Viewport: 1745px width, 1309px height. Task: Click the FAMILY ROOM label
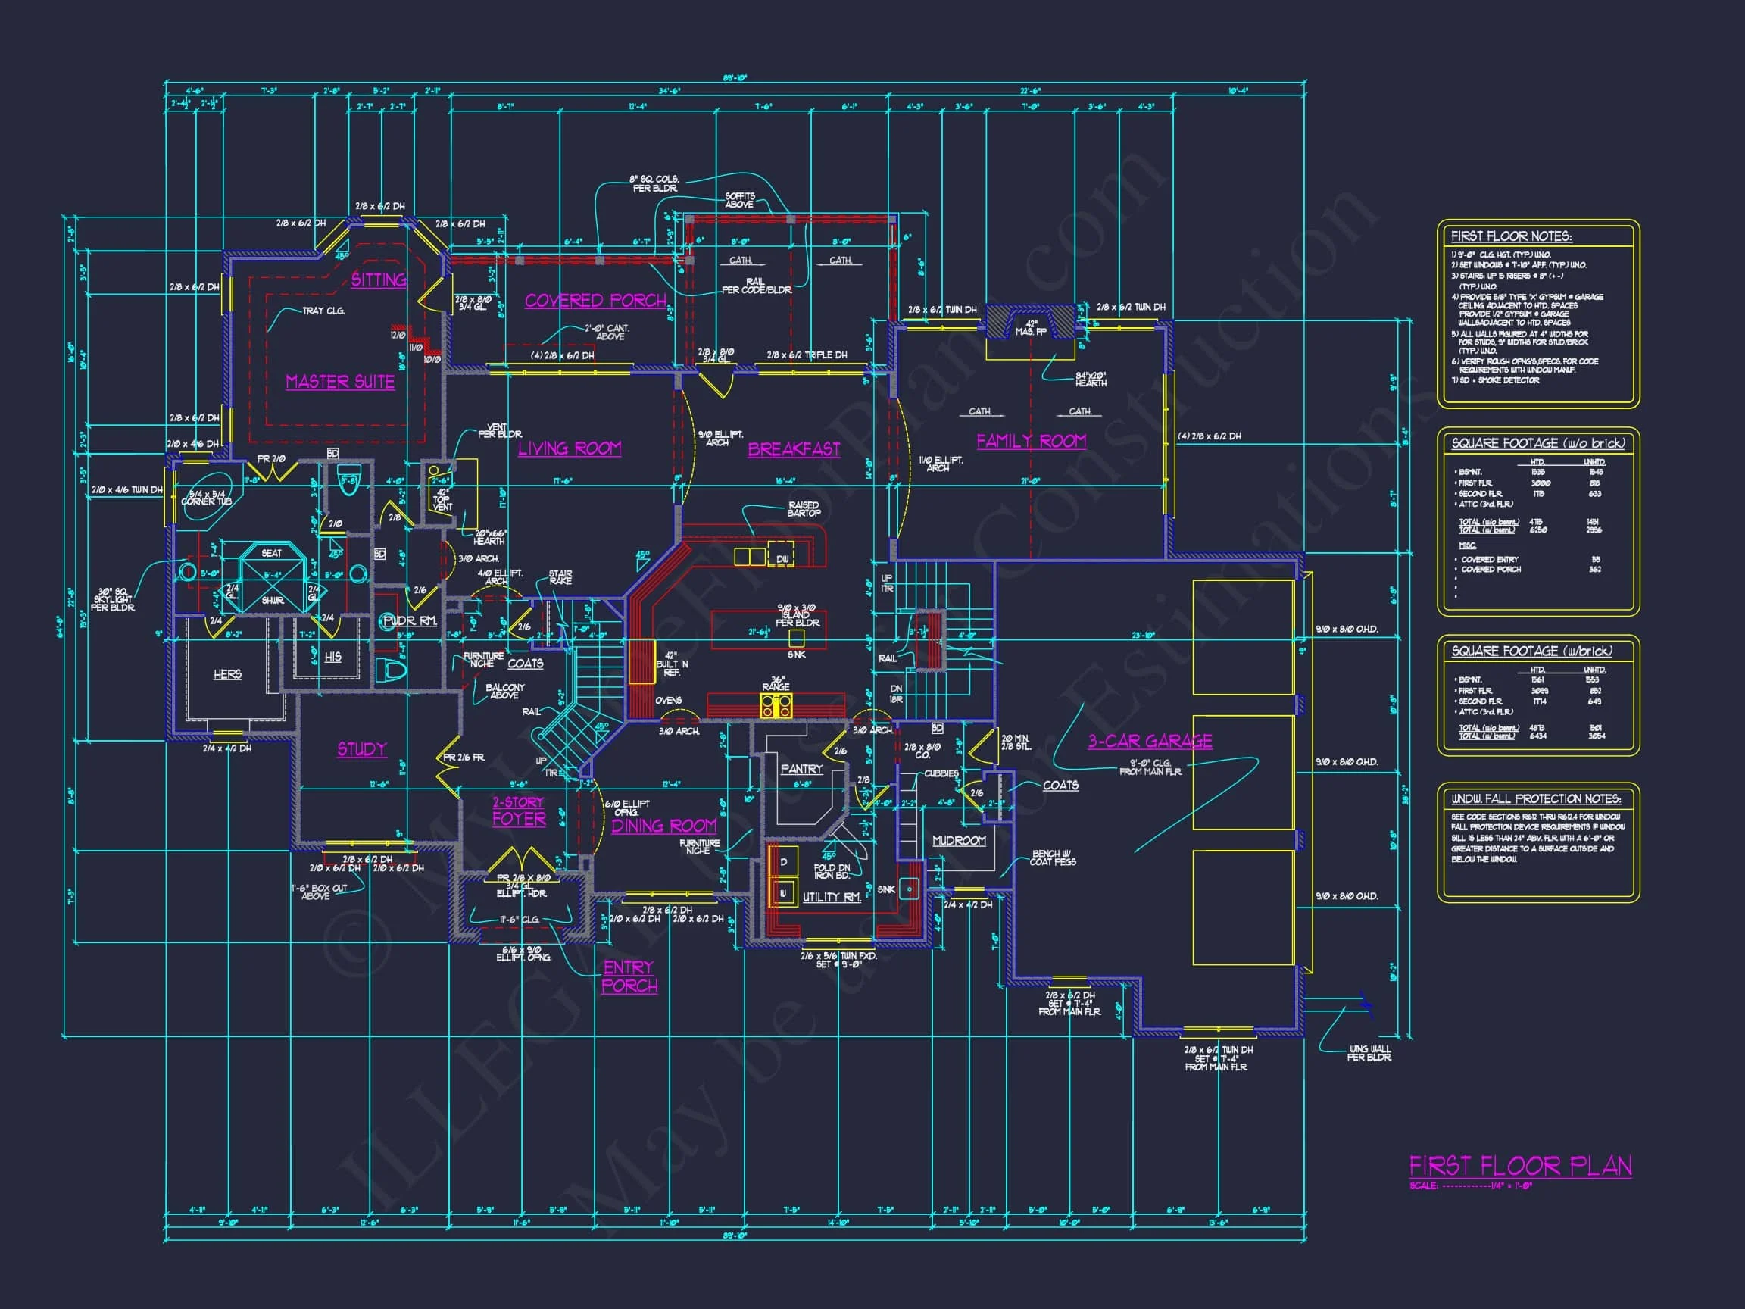1031,441
